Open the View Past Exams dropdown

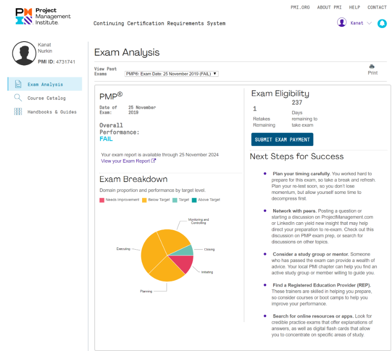point(171,74)
